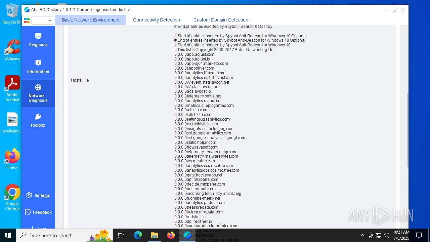Viewport: 430px width, 242px height.
Task: Maximize the Aha PC Doctor window
Action: [x=394, y=10]
